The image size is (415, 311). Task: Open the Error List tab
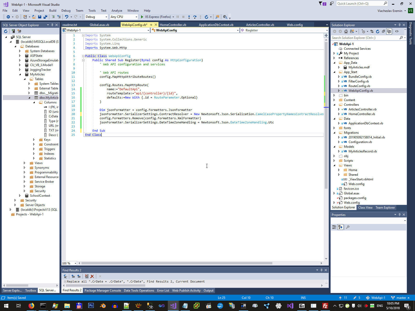tap(163, 291)
